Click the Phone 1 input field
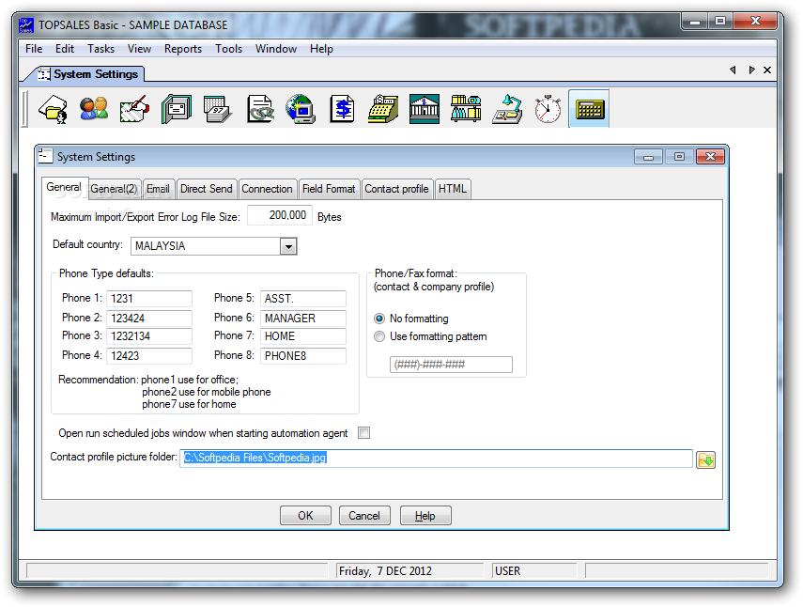The image size is (803, 607). 149,299
